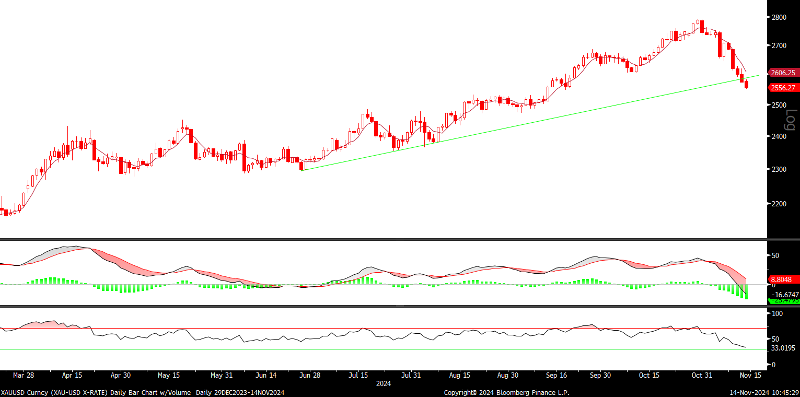800x397 pixels.
Task: Select the 0 label on the RSI axis
Action: pyautogui.click(x=773, y=365)
